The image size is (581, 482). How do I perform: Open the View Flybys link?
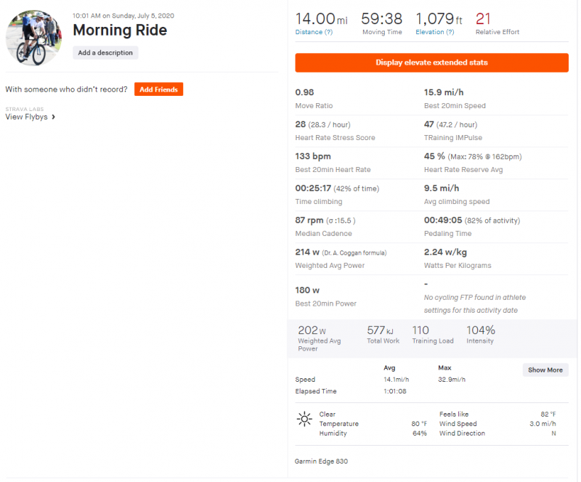(x=26, y=117)
